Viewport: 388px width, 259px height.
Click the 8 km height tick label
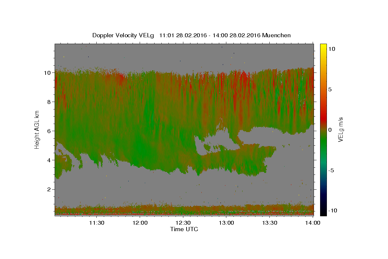coord(49,102)
